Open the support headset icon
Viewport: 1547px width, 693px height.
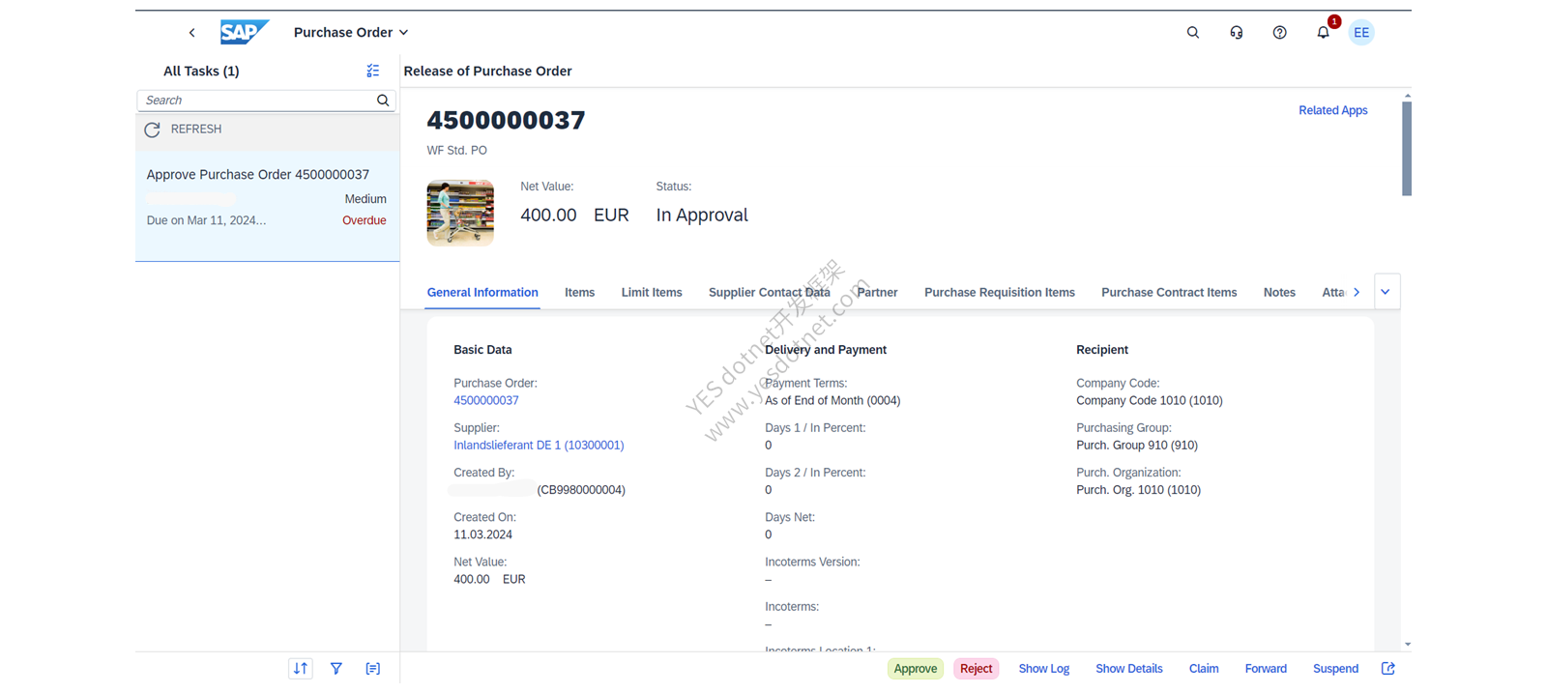click(1237, 33)
